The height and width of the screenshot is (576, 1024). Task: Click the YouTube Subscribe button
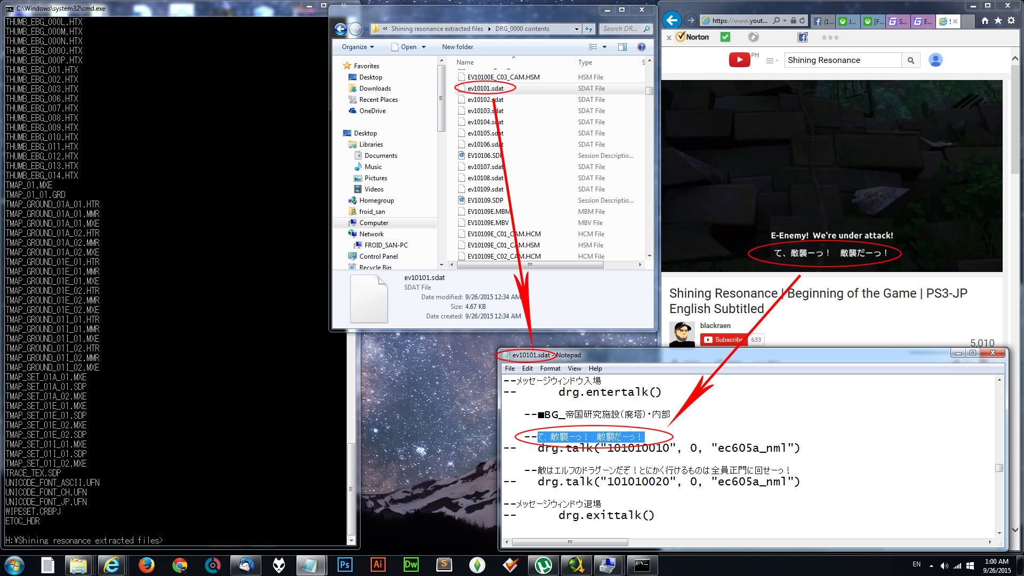[x=723, y=340]
